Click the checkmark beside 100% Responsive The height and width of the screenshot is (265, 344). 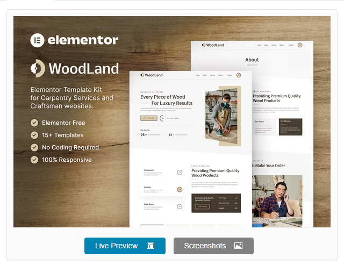[34, 160]
